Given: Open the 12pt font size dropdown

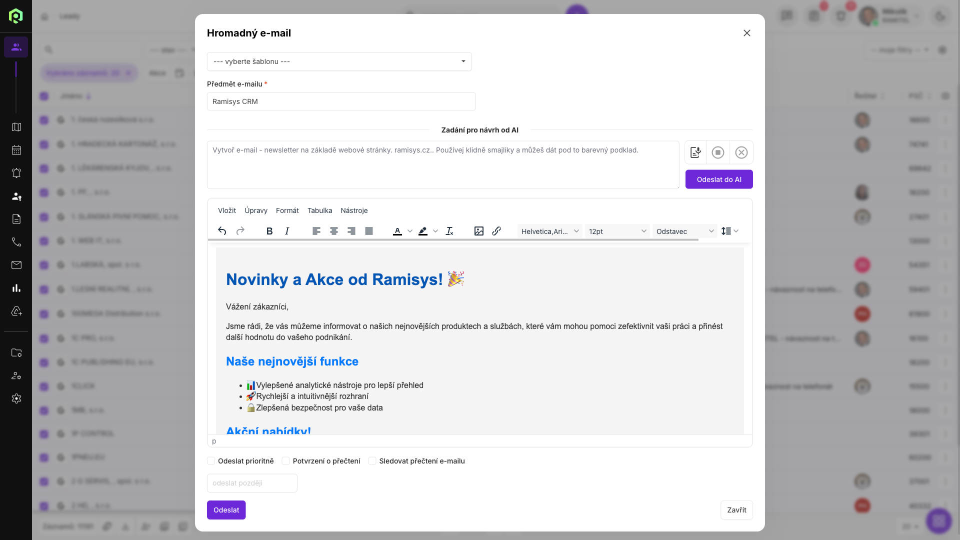Looking at the screenshot, I should (617, 231).
